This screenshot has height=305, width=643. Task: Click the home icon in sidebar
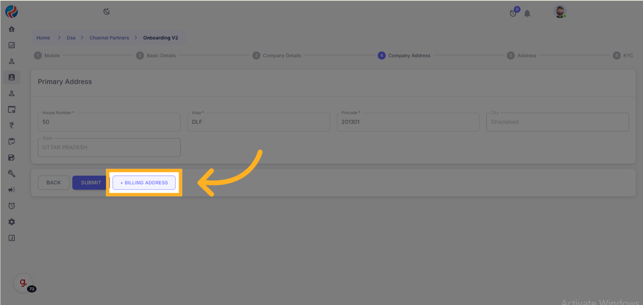[12, 29]
